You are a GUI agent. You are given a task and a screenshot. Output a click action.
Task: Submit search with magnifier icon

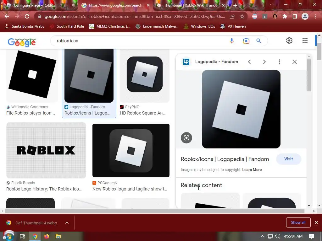click(x=258, y=41)
